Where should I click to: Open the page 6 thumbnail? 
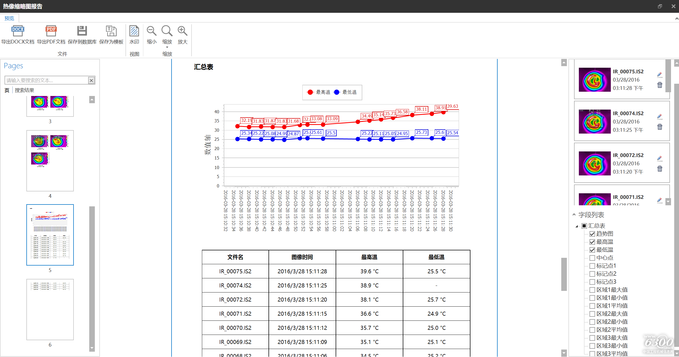(x=50, y=309)
